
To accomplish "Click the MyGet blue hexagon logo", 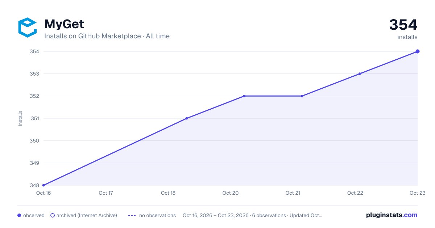I will coord(28,28).
